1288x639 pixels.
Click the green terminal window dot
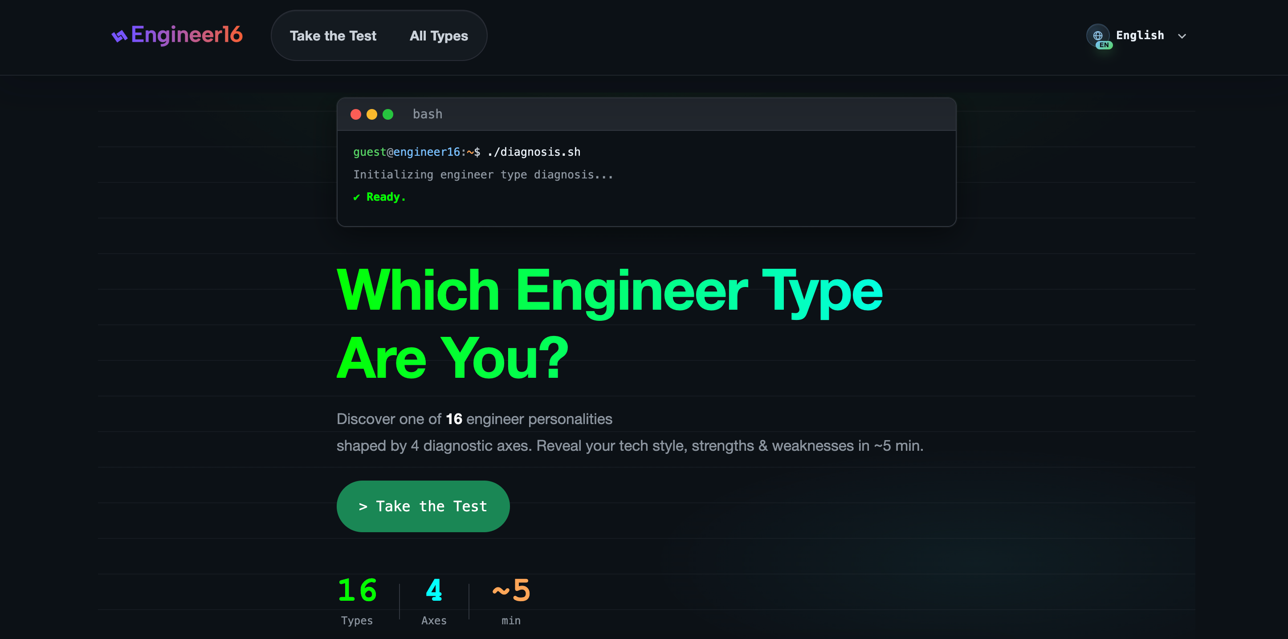[388, 114]
